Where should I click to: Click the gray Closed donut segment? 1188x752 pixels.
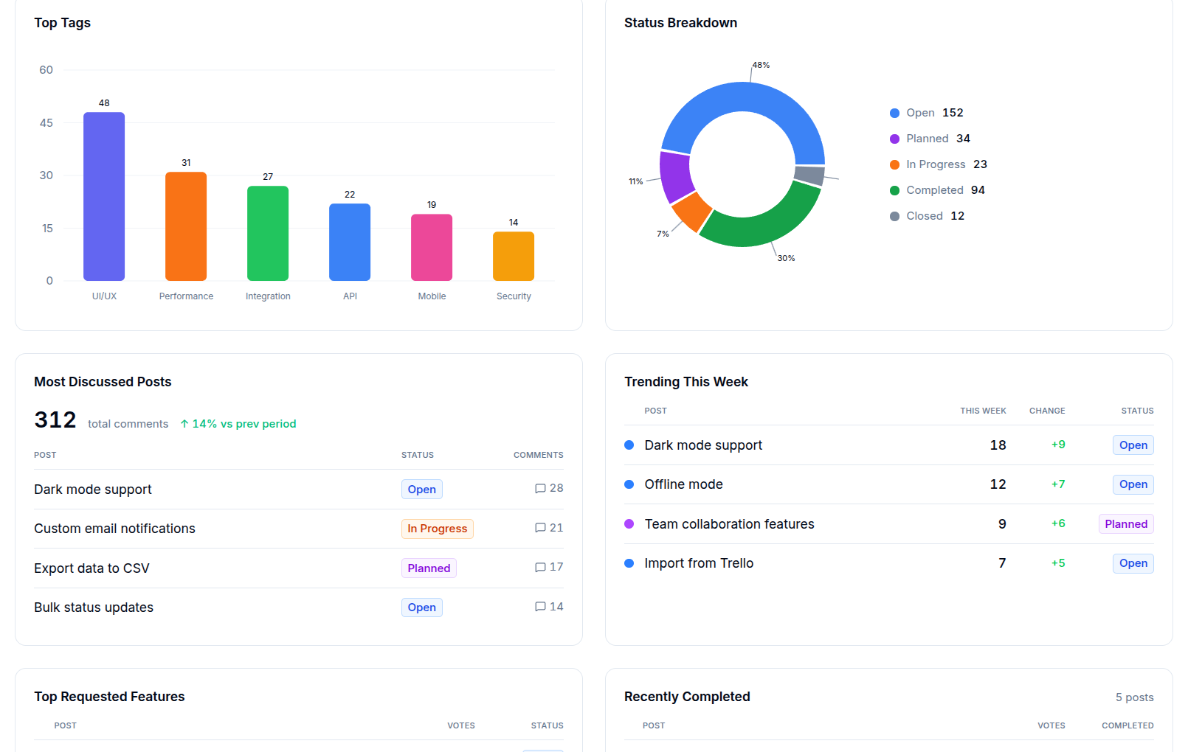[809, 175]
